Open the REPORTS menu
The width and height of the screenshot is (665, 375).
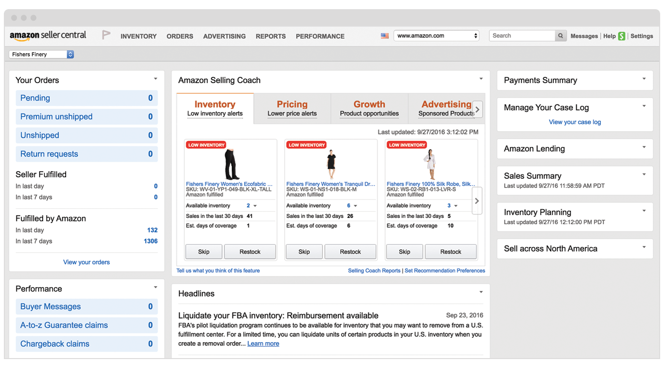[271, 36]
